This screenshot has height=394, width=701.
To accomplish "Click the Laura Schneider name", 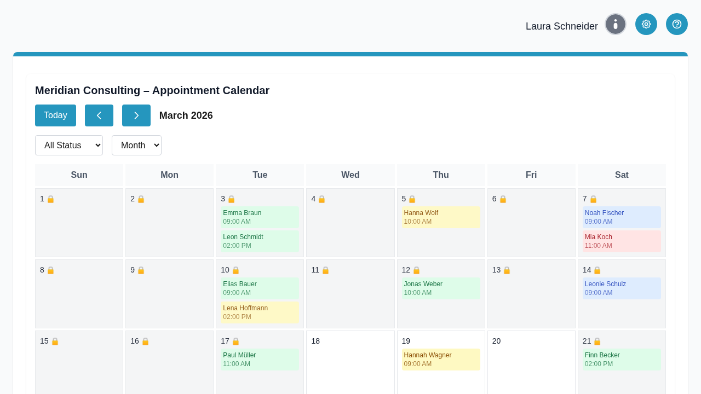I will [562, 26].
